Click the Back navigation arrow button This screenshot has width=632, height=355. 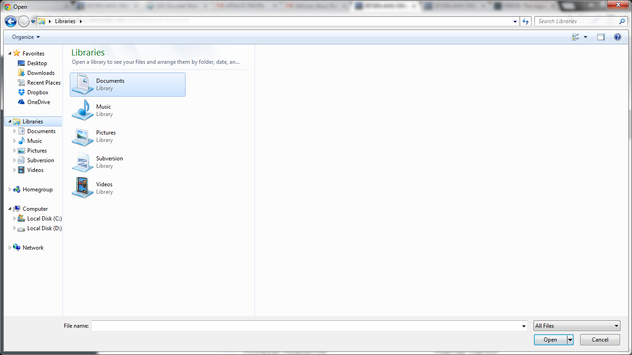(x=11, y=21)
